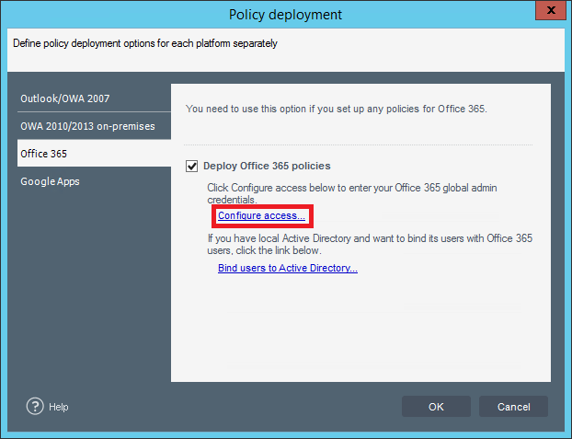The height and width of the screenshot is (439, 572).
Task: Select the Office 365 tab
Action: point(94,154)
